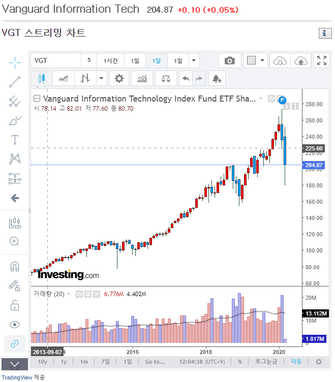Activate the zoom in tool
The width and height of the screenshot is (335, 382).
point(14,241)
